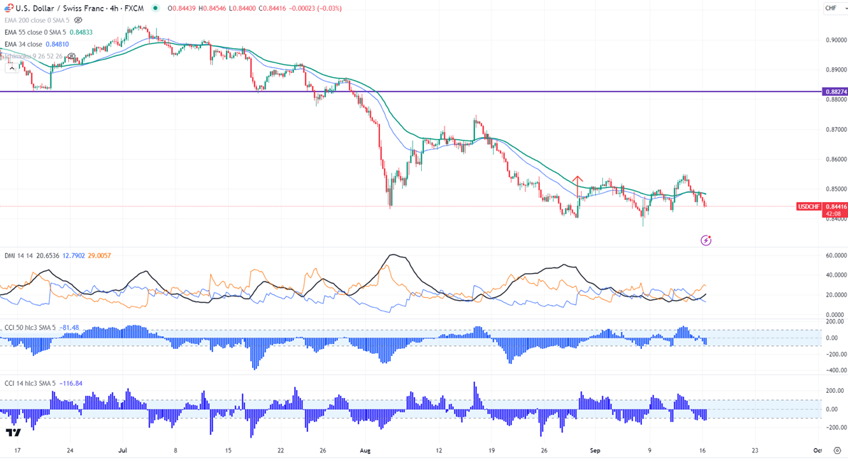Click the USDCHF red symbol label
This screenshot has height=461, width=848.
coord(808,207)
